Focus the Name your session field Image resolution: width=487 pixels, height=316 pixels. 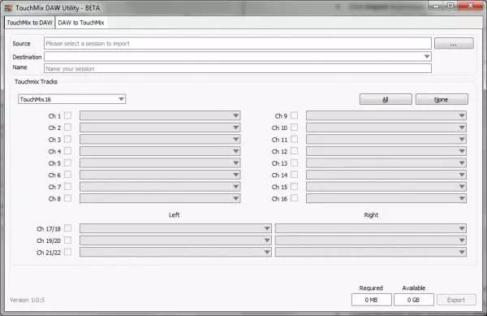click(x=238, y=69)
